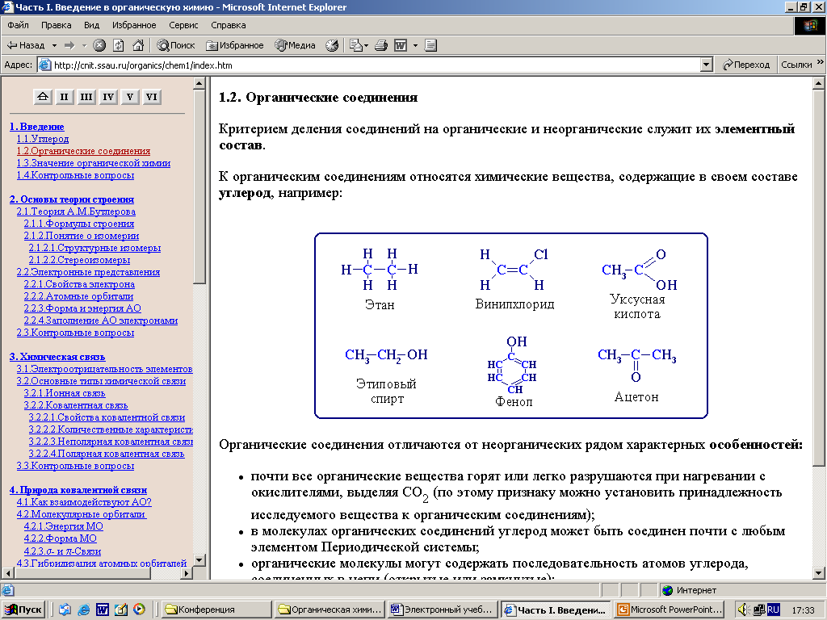Open link 2.1.Теория А.М.Бутлерова

tap(76, 212)
